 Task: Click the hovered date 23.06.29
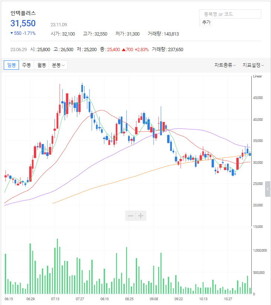pyautogui.click(x=19, y=50)
